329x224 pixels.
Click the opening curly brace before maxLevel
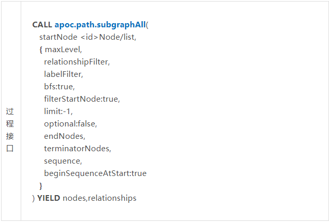(x=41, y=50)
